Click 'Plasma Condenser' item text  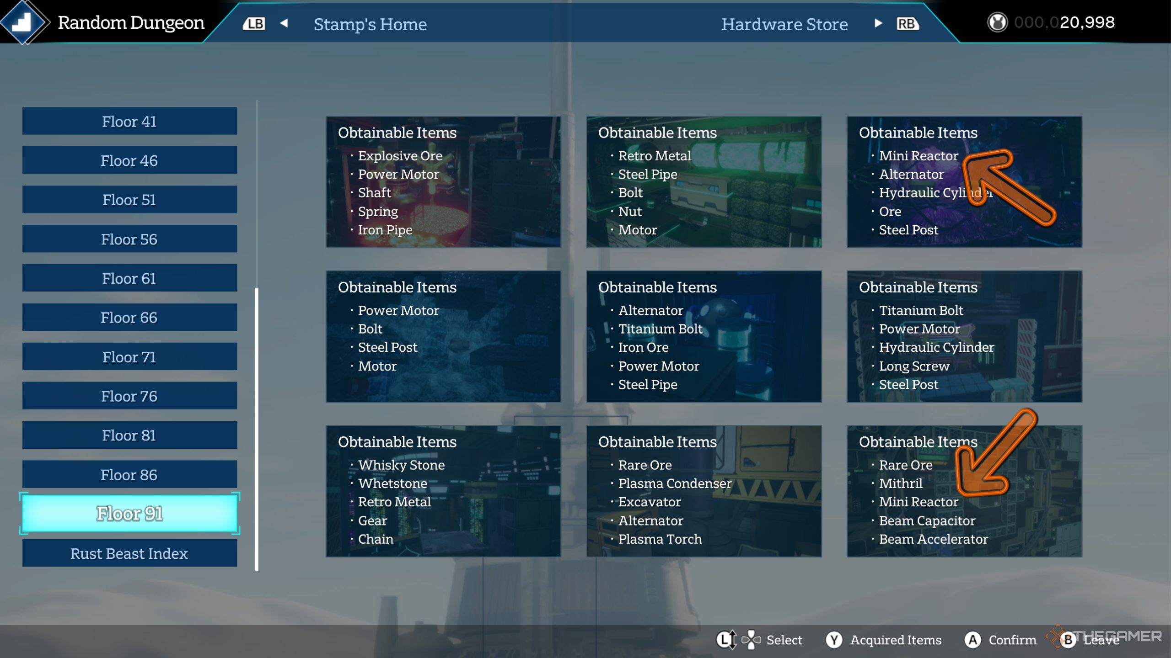click(x=675, y=483)
